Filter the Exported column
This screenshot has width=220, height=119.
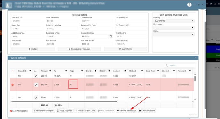[x=30, y=71]
